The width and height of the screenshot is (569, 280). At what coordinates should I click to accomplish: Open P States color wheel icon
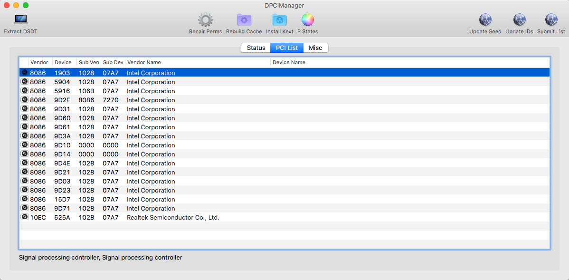307,20
